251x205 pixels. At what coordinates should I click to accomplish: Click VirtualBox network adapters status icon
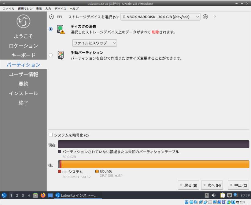201,202
